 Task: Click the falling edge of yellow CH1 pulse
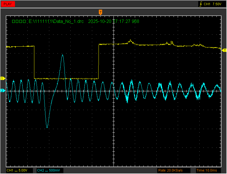pyautogui.click(x=34, y=62)
